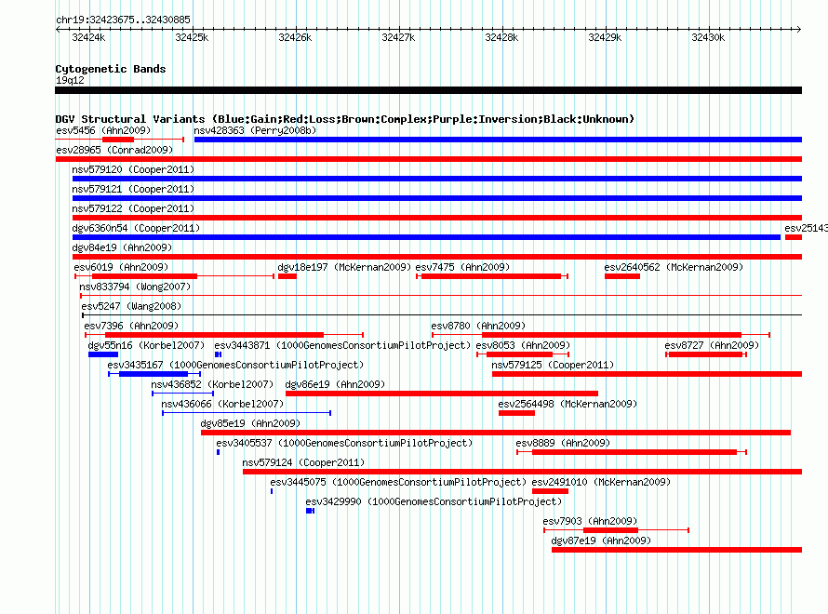The height and width of the screenshot is (614, 828).
Task: Click the nsv579121 (Cooper2011) label
Action: pyautogui.click(x=133, y=189)
